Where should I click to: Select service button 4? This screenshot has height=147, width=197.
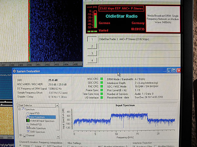tap(92, 60)
